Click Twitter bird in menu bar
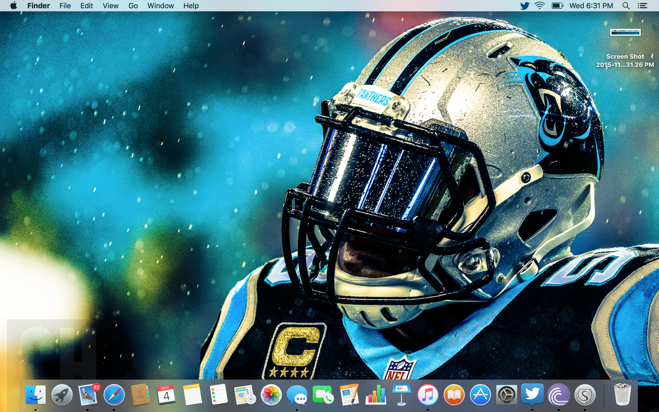Image resolution: width=659 pixels, height=412 pixels. point(524,6)
